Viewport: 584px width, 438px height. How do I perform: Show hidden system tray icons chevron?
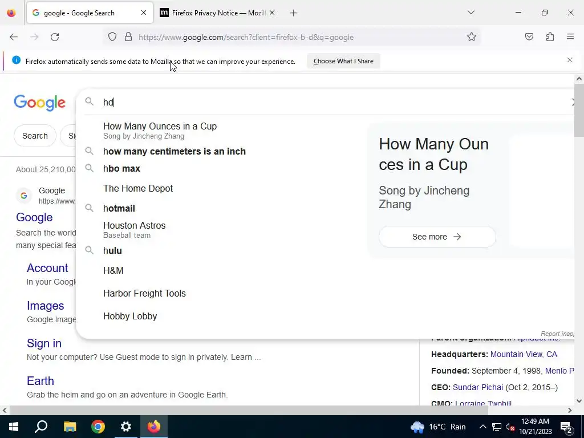coord(482,427)
